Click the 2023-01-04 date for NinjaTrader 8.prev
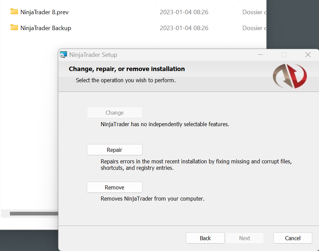Screen dimensions: 319x251 click(184, 12)
